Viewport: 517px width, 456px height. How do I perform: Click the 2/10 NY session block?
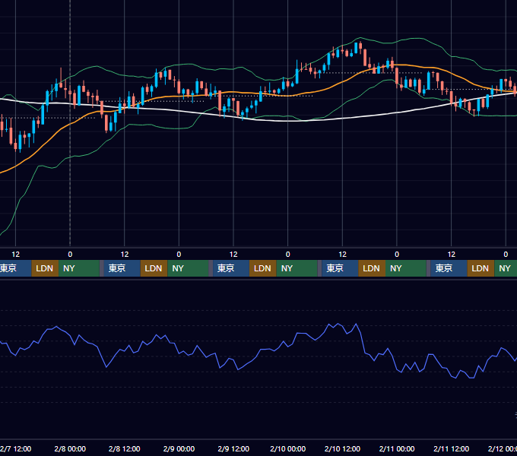pos(405,268)
